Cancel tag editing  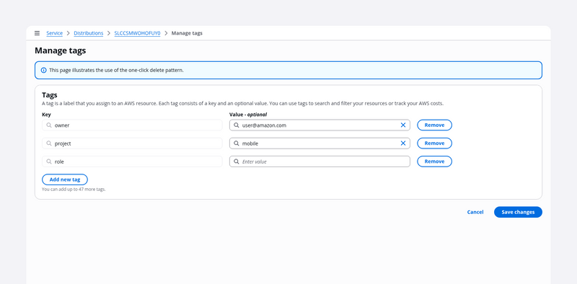coord(475,212)
